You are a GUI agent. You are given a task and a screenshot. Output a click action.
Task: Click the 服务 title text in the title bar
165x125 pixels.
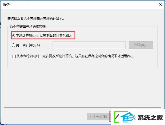tap(6, 4)
